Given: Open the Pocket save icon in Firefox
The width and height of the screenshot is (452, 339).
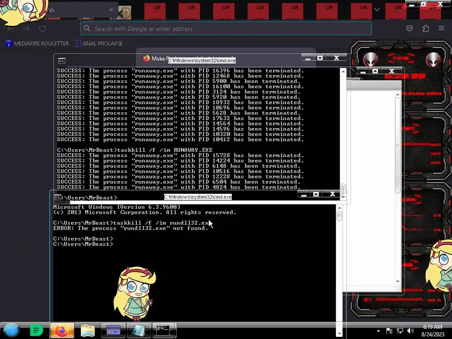Looking at the screenshot, I should pos(409,28).
